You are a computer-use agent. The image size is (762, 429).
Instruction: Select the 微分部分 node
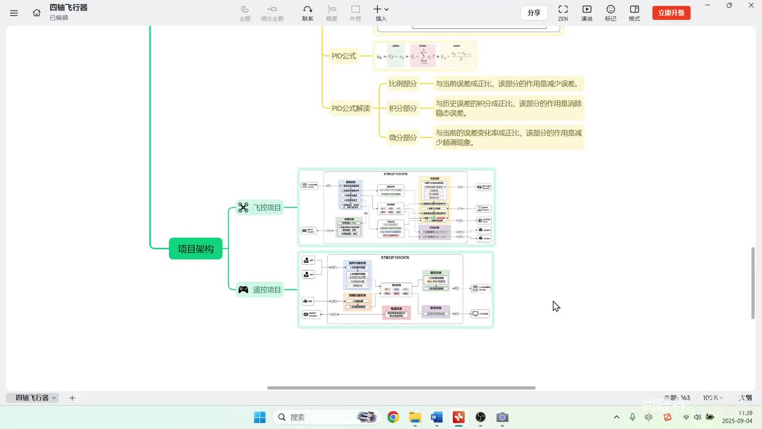coord(403,137)
